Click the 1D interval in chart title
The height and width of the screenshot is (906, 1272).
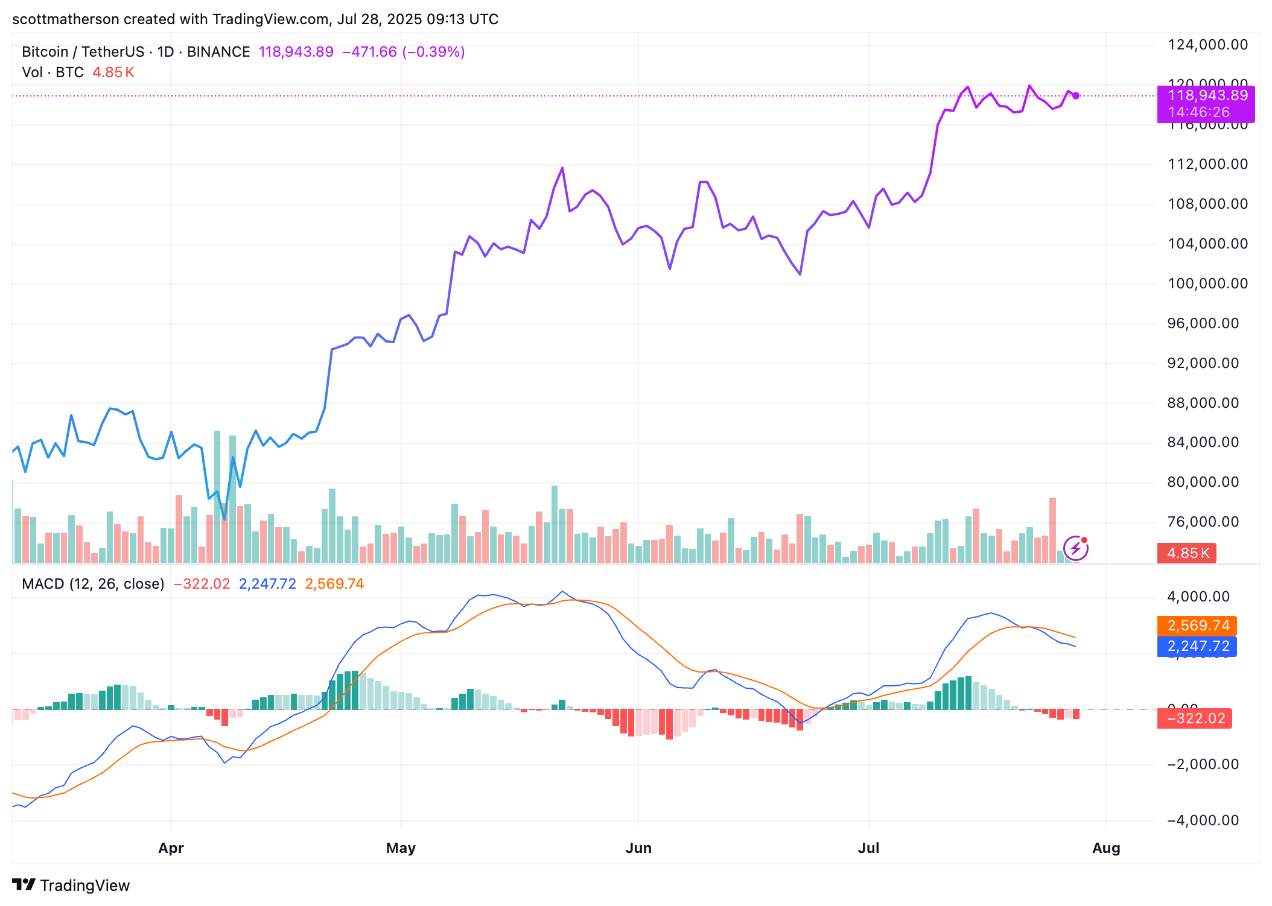coord(165,52)
